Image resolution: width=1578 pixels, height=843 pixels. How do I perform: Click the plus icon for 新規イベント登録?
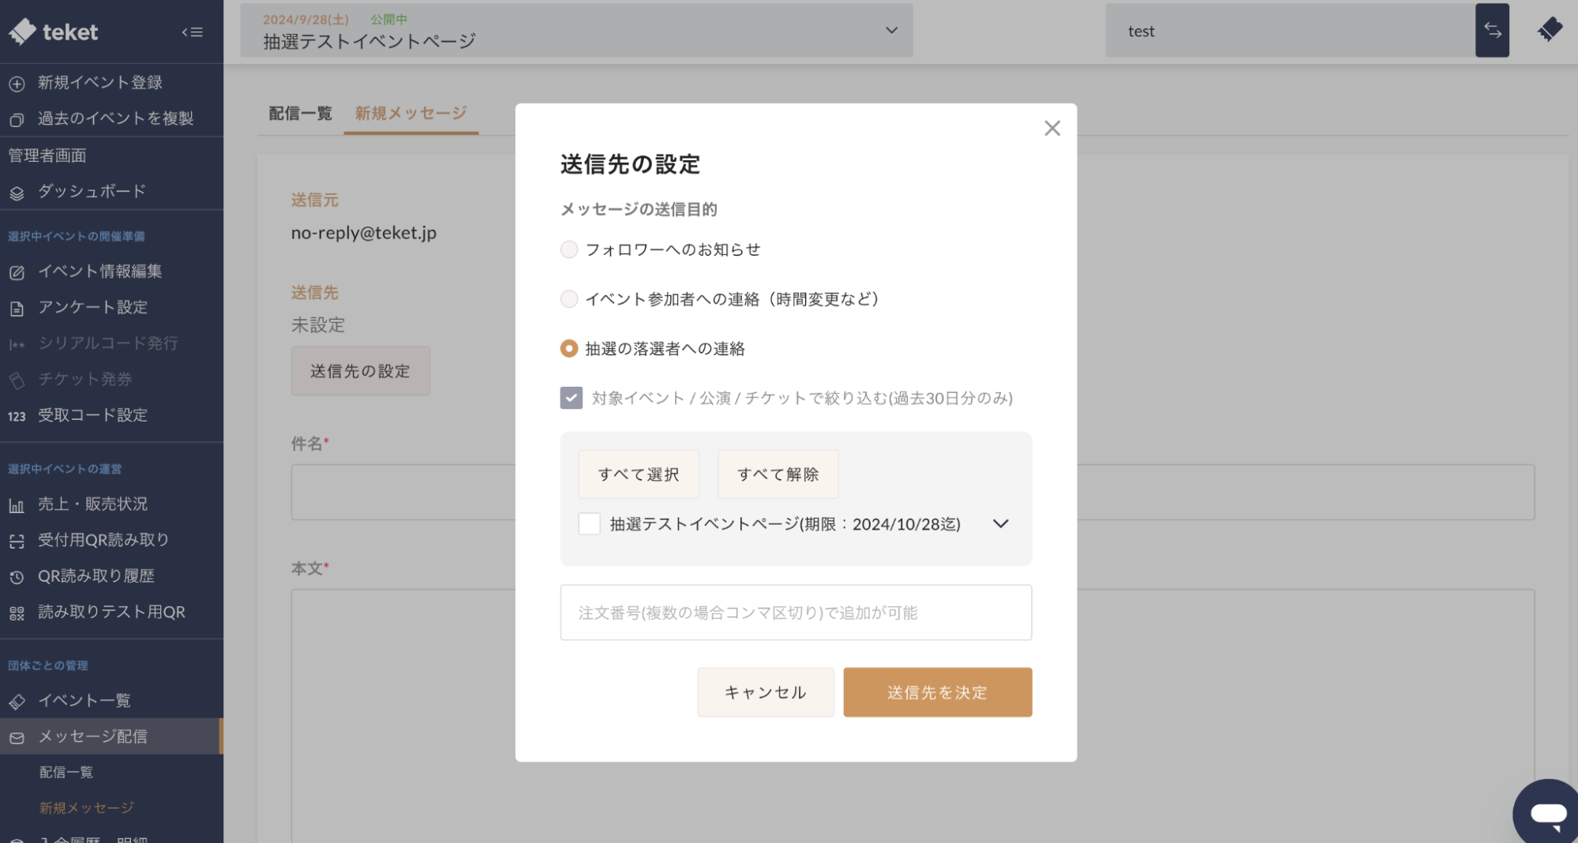pos(17,83)
